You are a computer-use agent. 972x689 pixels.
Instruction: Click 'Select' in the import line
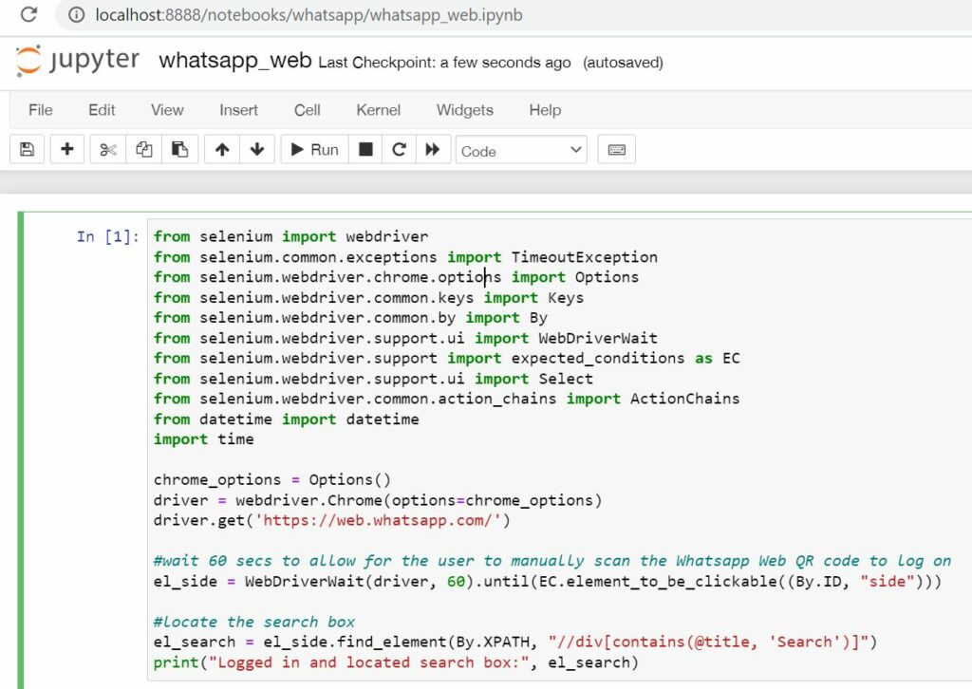(566, 379)
